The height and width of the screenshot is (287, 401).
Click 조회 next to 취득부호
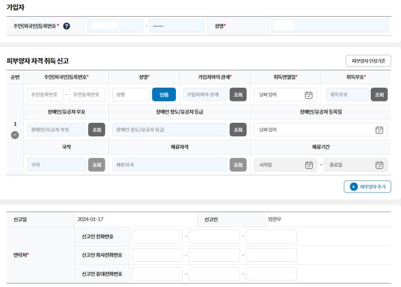379,95
